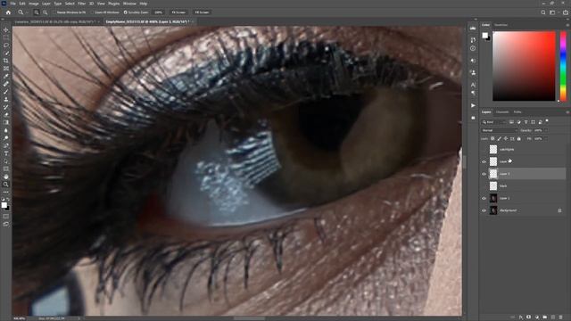Open the search icon at top right
This screenshot has width=571, height=321.
[x=543, y=12]
